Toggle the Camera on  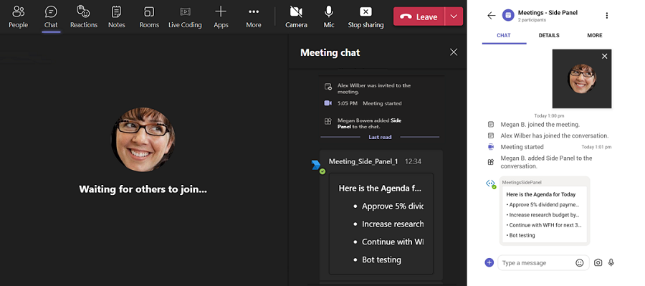[x=296, y=17]
